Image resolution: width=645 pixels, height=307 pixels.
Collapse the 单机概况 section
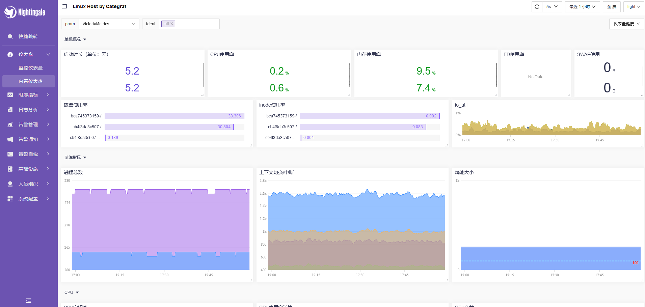75,39
